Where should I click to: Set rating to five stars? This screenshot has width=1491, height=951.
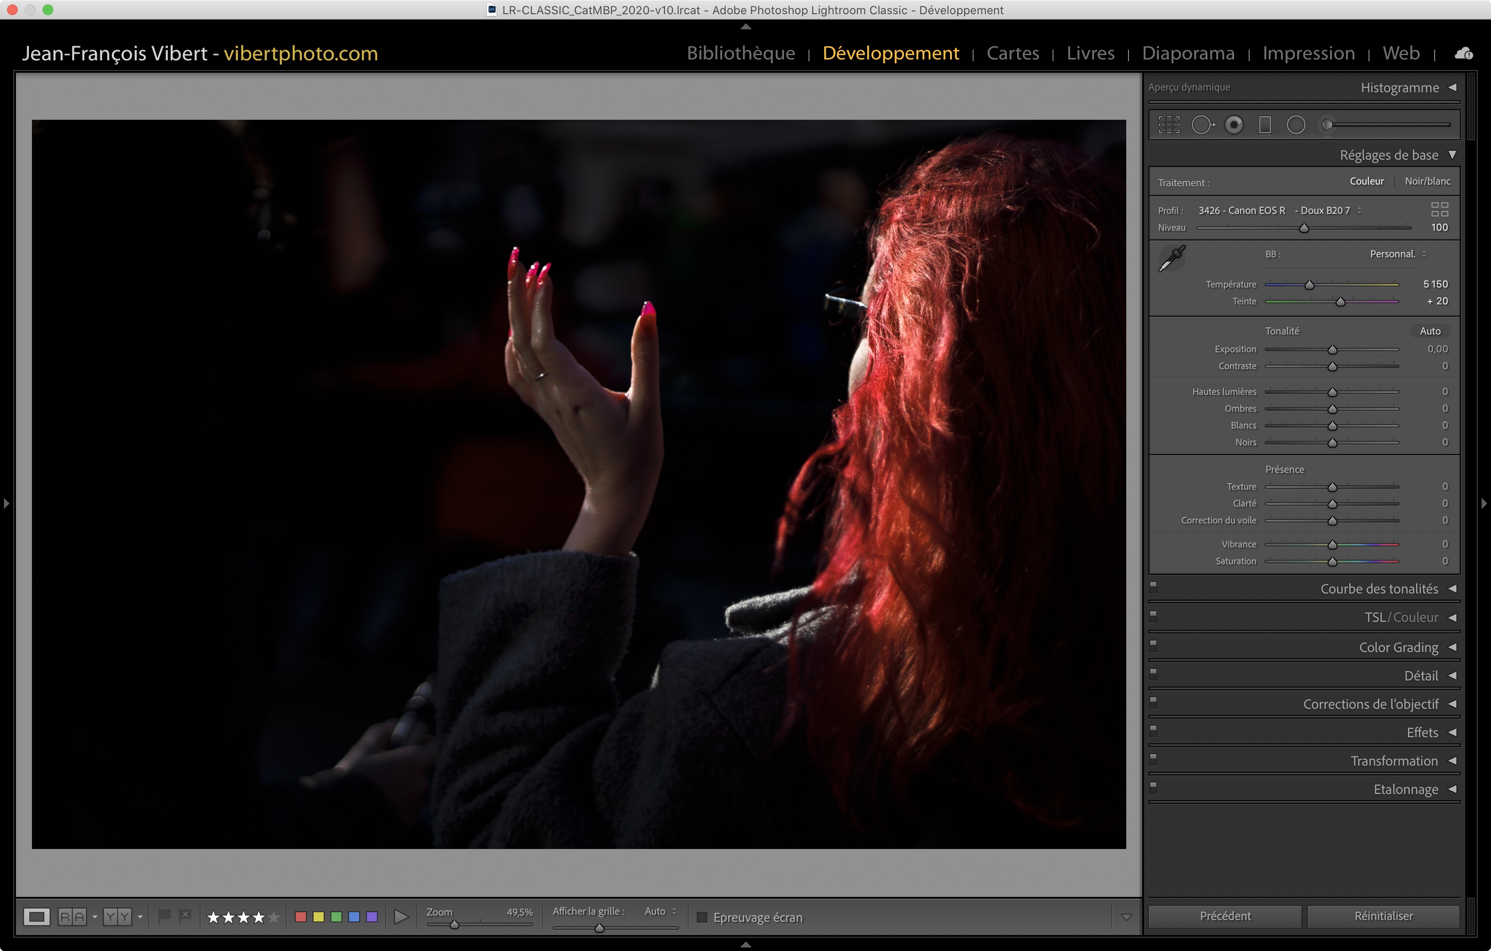[x=274, y=917]
